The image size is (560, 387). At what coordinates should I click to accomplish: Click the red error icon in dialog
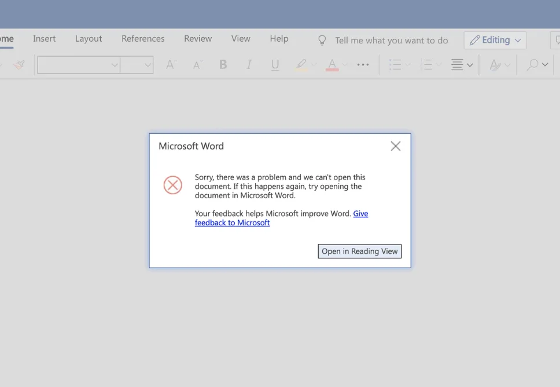[173, 185]
